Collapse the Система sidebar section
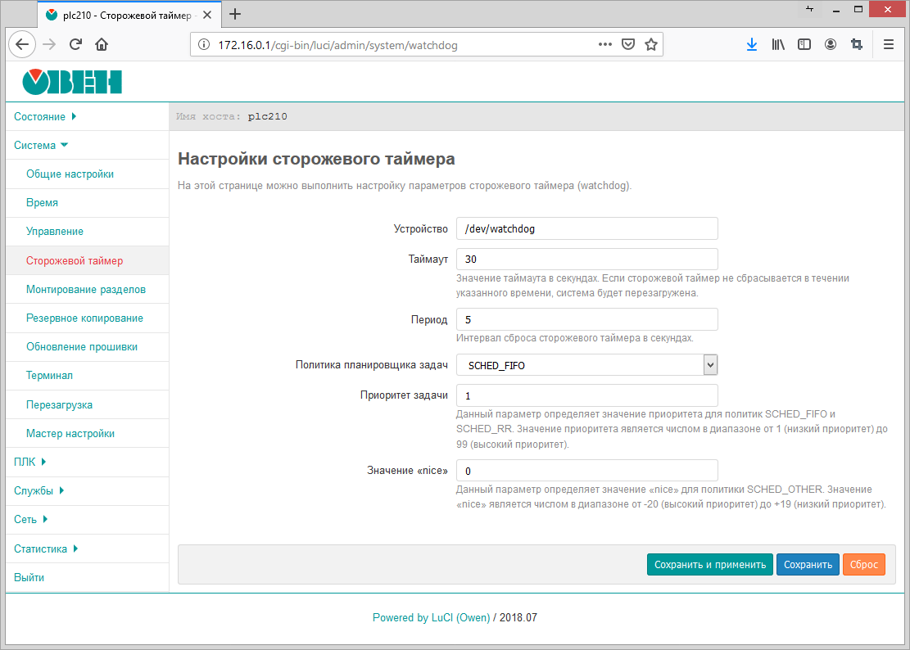Screen dimensions: 910x650 pos(41,146)
